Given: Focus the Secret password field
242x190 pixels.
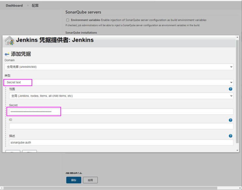Looking at the screenshot, I should (x=121, y=112).
